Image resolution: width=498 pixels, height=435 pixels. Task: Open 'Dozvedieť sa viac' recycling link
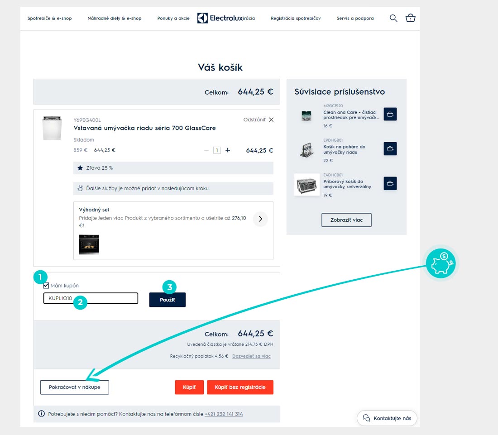(251, 356)
